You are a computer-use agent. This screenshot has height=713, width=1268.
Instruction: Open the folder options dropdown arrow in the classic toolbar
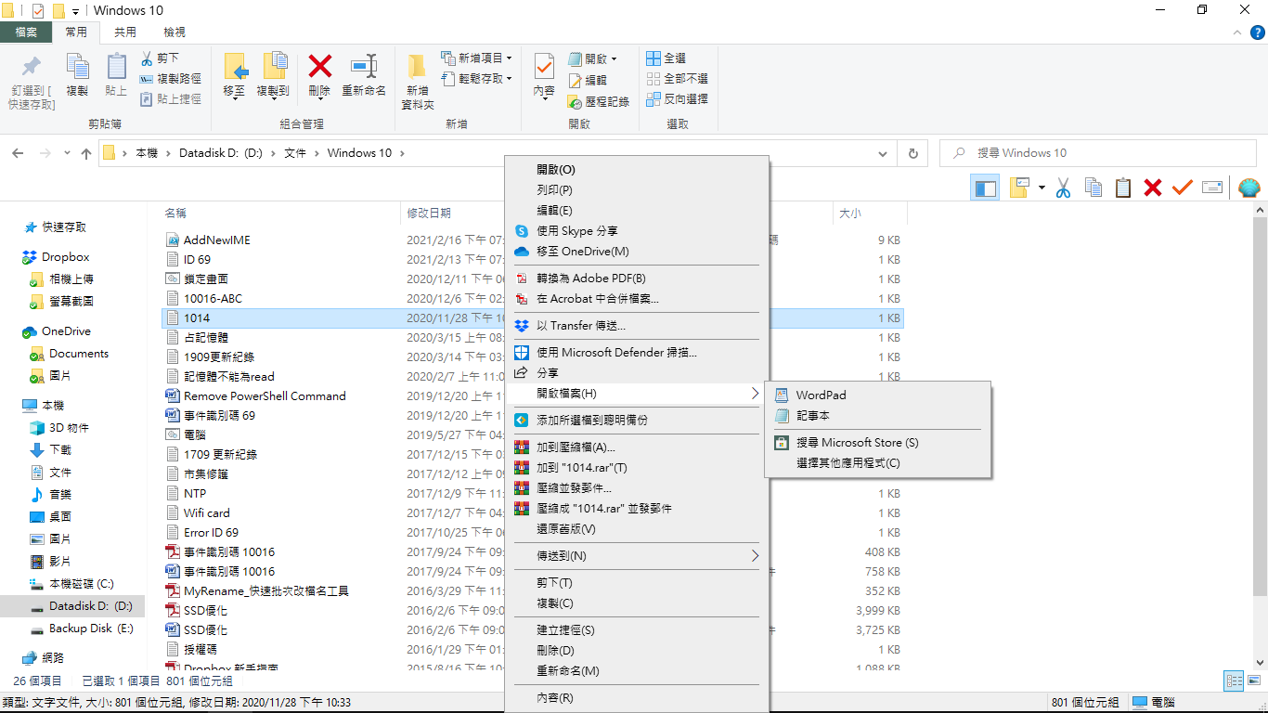click(x=1042, y=188)
